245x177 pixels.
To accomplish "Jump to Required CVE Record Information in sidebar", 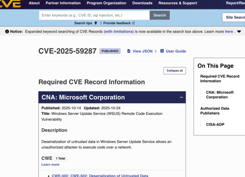I will (220, 78).
